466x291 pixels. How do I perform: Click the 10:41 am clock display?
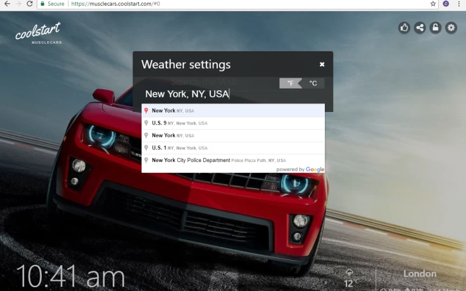click(70, 277)
